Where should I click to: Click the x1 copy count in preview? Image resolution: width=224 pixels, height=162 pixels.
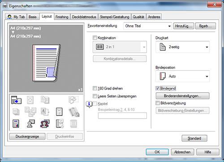click(x=80, y=90)
